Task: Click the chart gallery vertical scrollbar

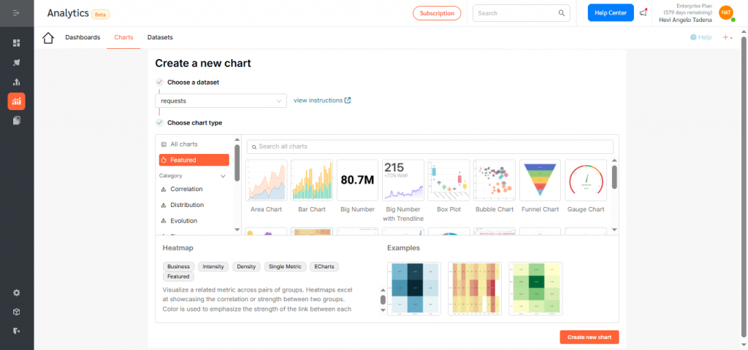Action: click(614, 176)
